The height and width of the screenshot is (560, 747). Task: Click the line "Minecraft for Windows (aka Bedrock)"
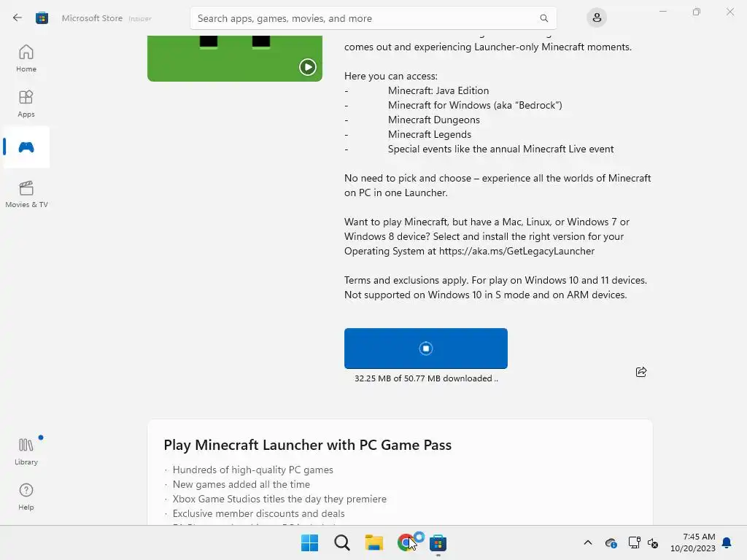[x=475, y=105]
